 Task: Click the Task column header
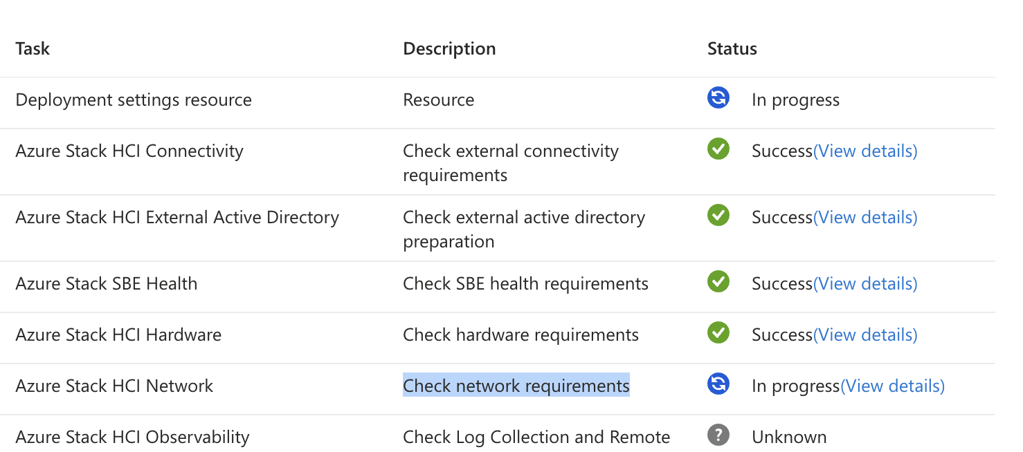click(x=33, y=48)
